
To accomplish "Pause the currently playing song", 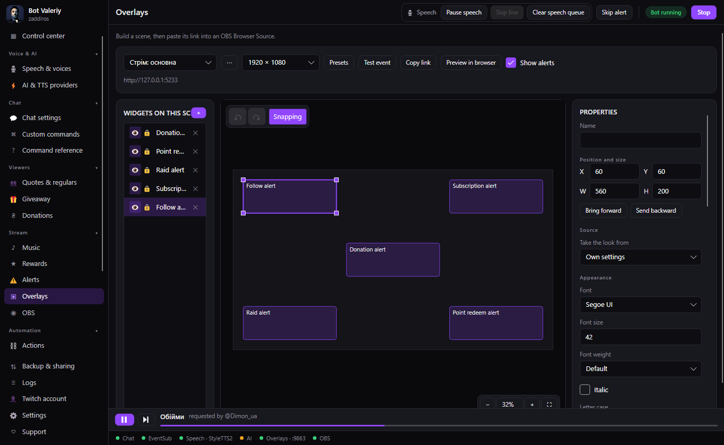I will pos(124,420).
